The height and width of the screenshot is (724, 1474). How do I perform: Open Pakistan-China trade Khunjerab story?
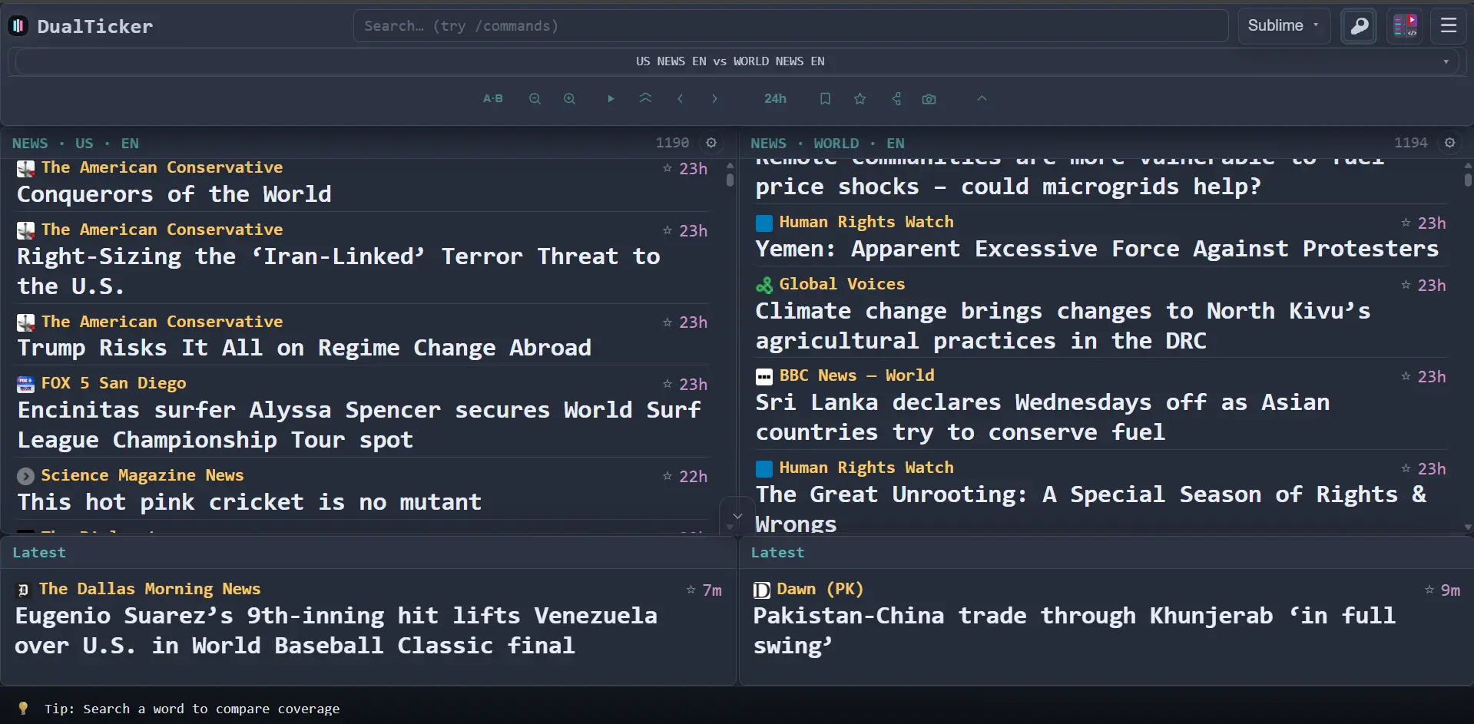1074,630
